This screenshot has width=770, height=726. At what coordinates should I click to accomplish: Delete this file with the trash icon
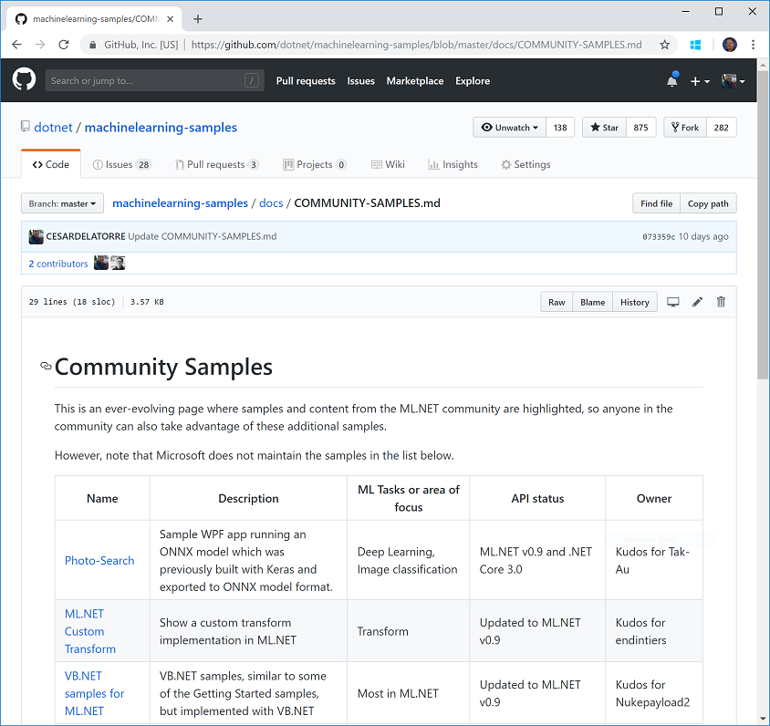pyautogui.click(x=721, y=302)
